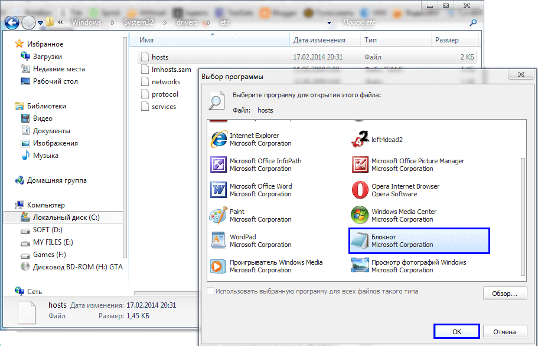Click the Обзор... browse button
The height and width of the screenshot is (346, 538).
coord(505,294)
